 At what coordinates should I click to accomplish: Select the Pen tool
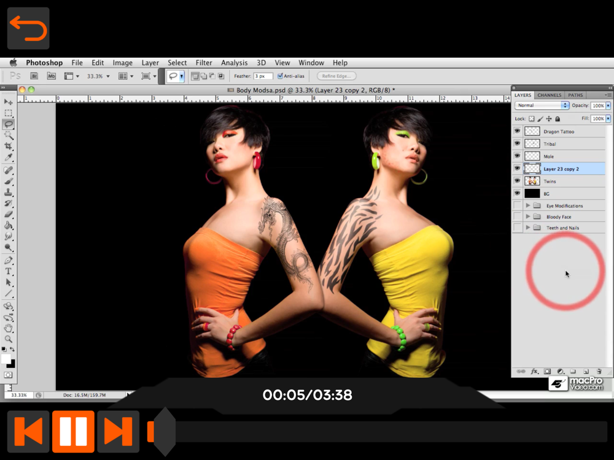pyautogui.click(x=8, y=260)
